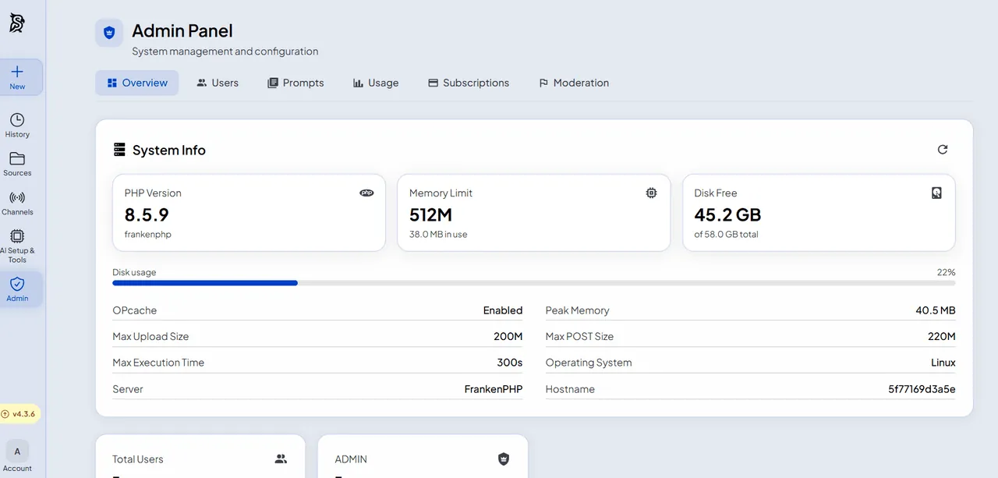Click the PHP logo icon

click(x=366, y=193)
